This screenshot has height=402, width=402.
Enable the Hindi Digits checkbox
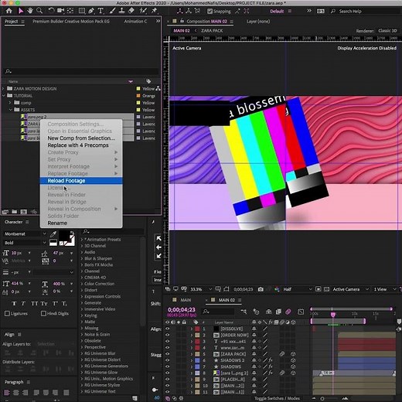coord(43,313)
